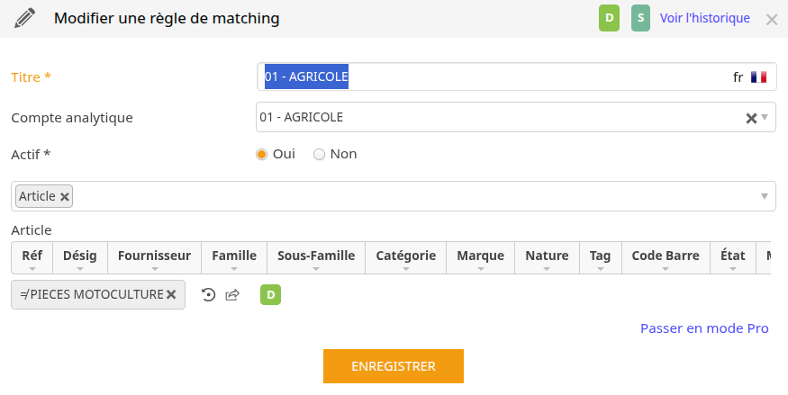Screen dimensions: 788x395
Task: Clear the Compte analytique selection
Action: 751,118
